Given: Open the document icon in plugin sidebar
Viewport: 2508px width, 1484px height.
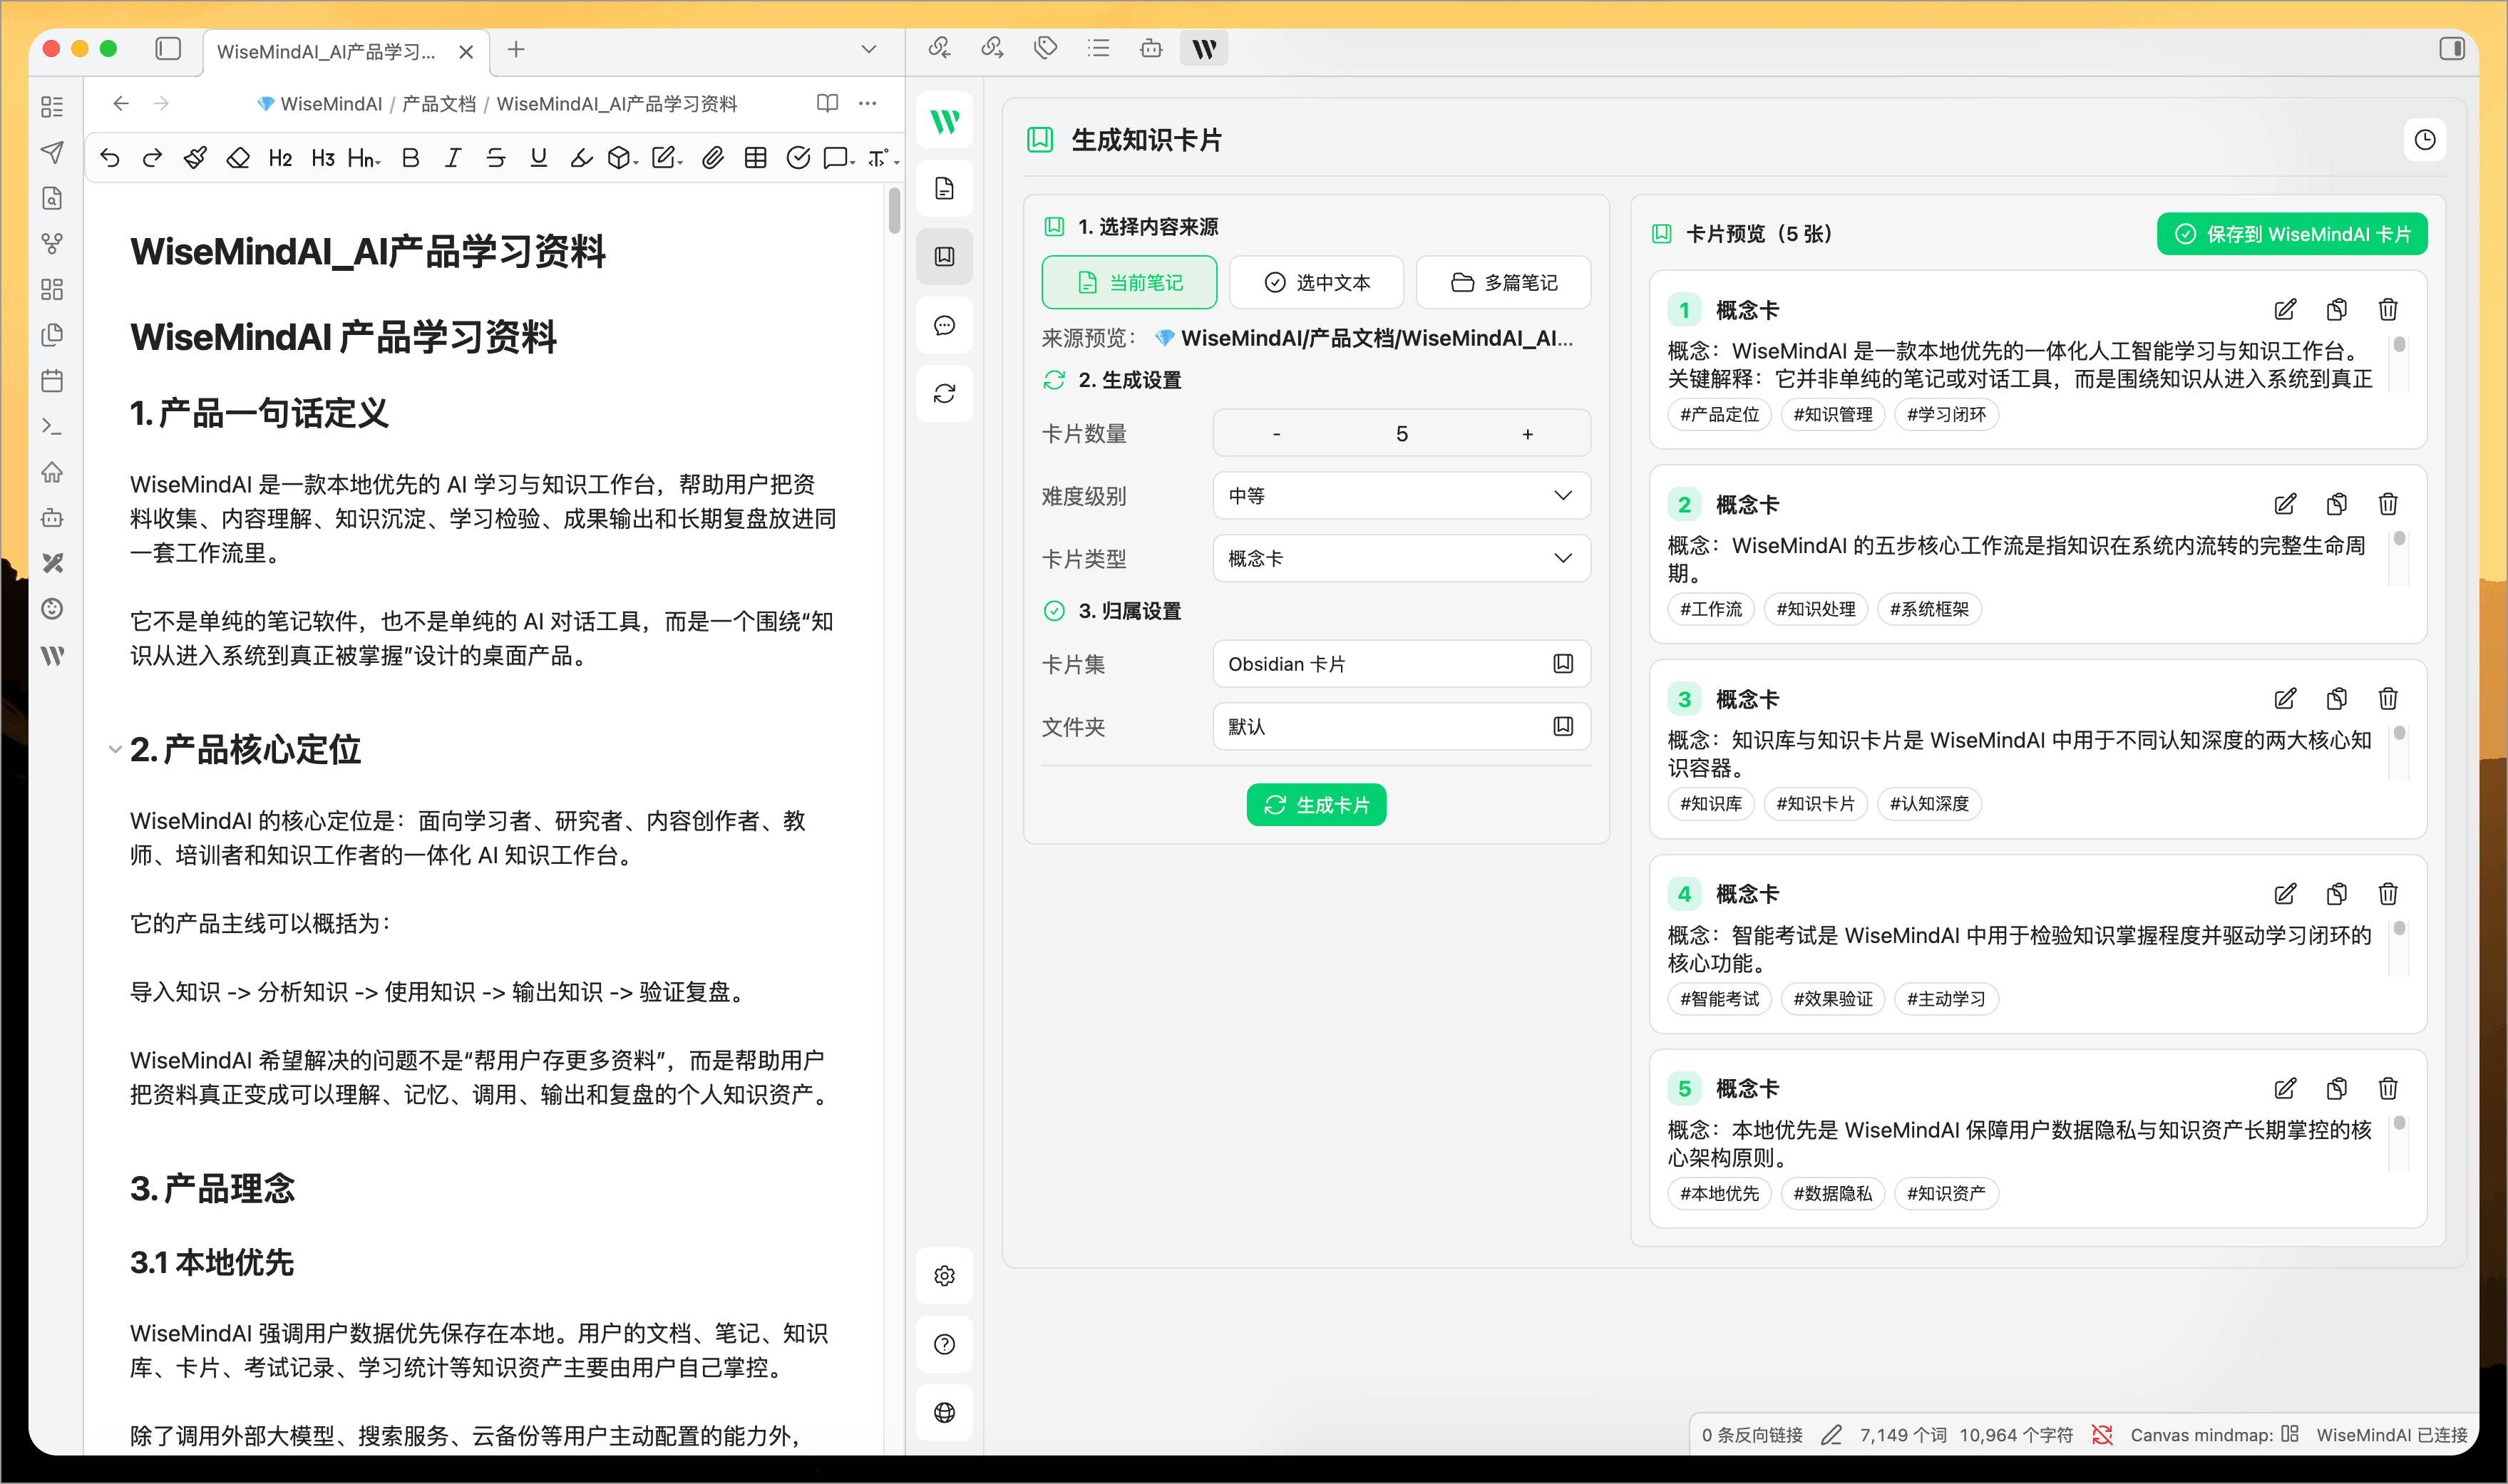Looking at the screenshot, I should pos(945,188).
